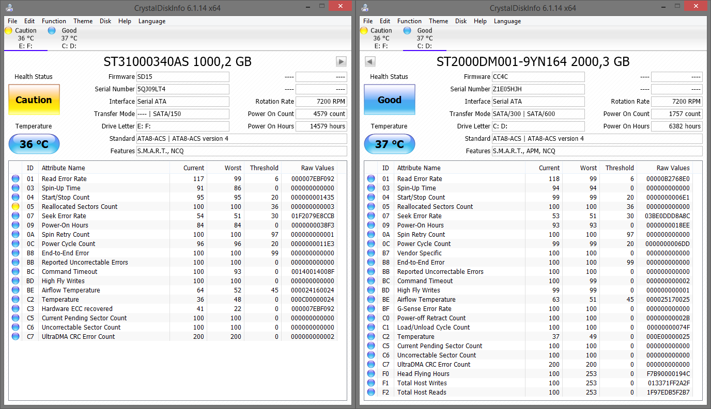
Task: Click status dot beside Hardware ECC recovered row
Action: (16, 308)
